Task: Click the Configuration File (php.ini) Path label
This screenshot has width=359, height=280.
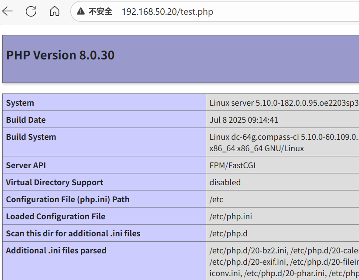Action: point(68,200)
